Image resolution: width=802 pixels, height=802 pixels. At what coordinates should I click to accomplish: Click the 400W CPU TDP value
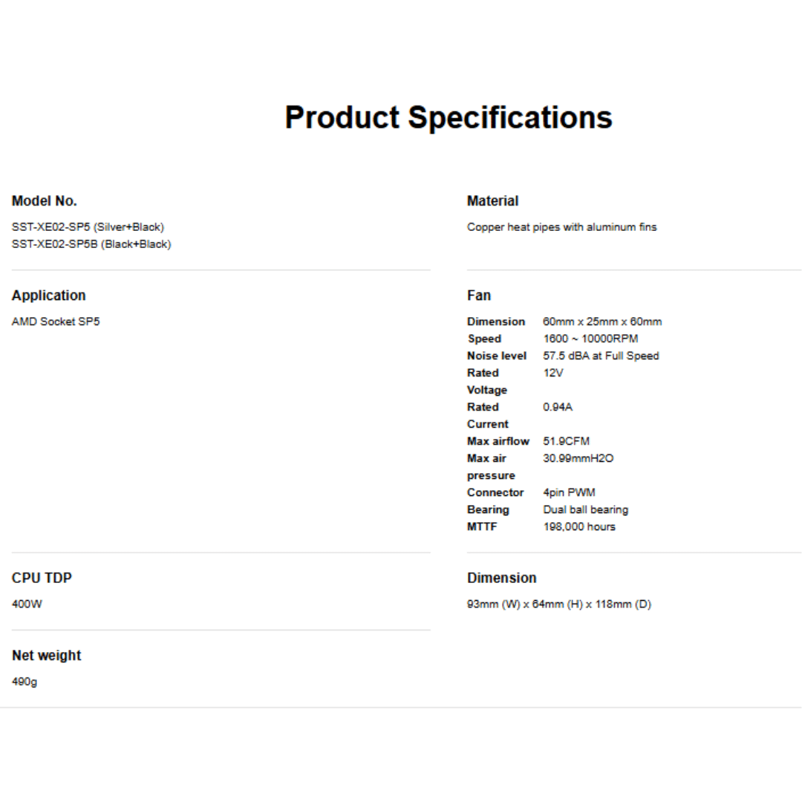pyautogui.click(x=27, y=604)
